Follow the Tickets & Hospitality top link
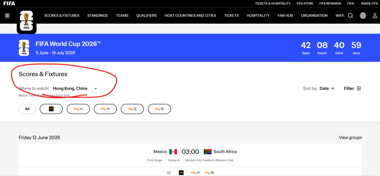380x176 pixels. 273,4
